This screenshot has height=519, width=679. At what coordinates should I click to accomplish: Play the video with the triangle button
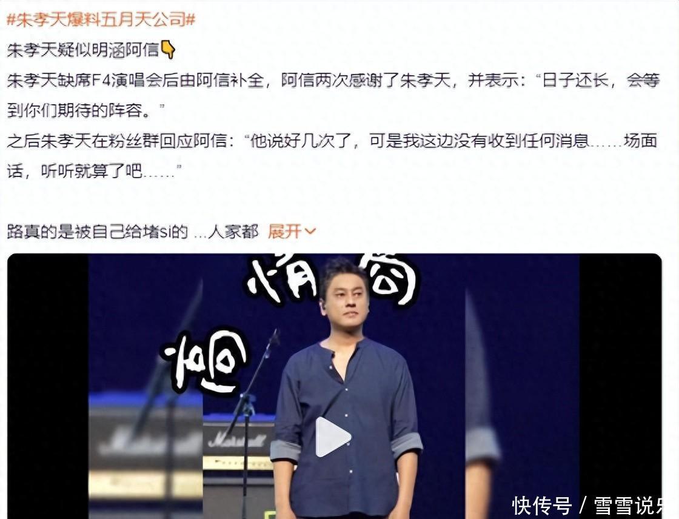click(x=333, y=437)
